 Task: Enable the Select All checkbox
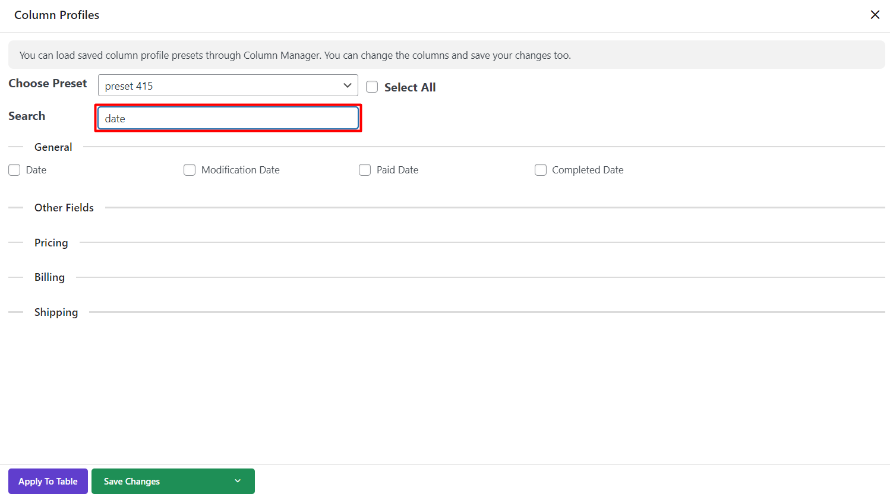pyautogui.click(x=372, y=87)
